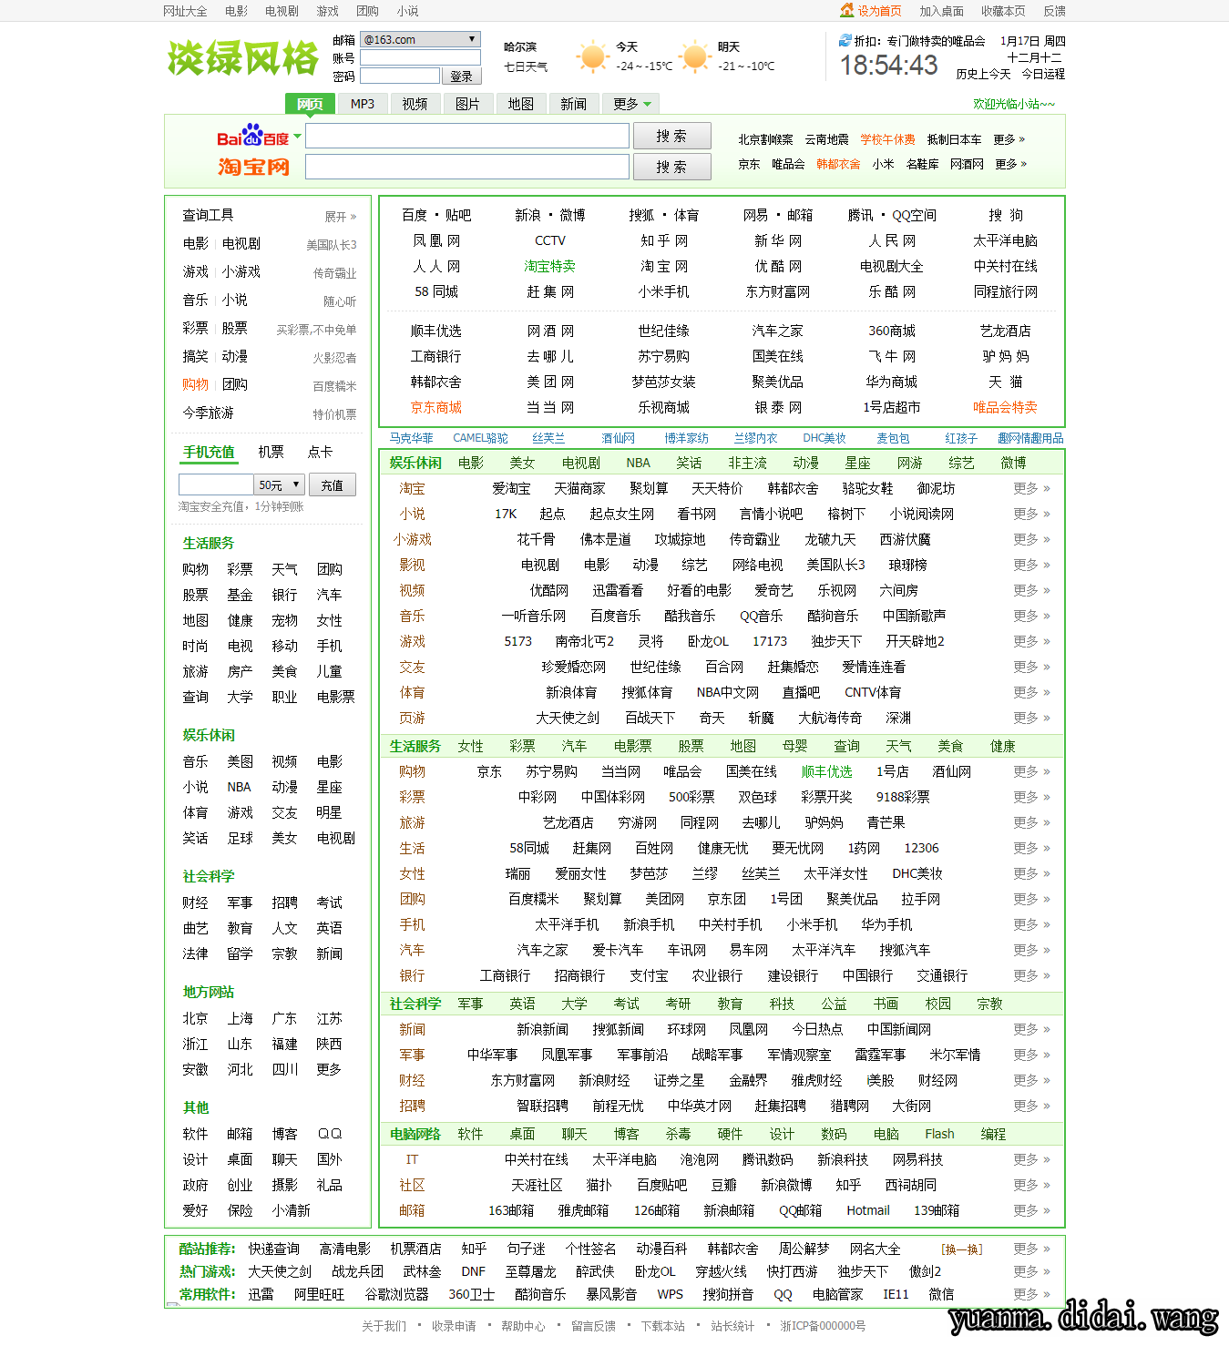The width and height of the screenshot is (1229, 1346).
Task: Open the 团购 top menu item
Action: point(368,11)
